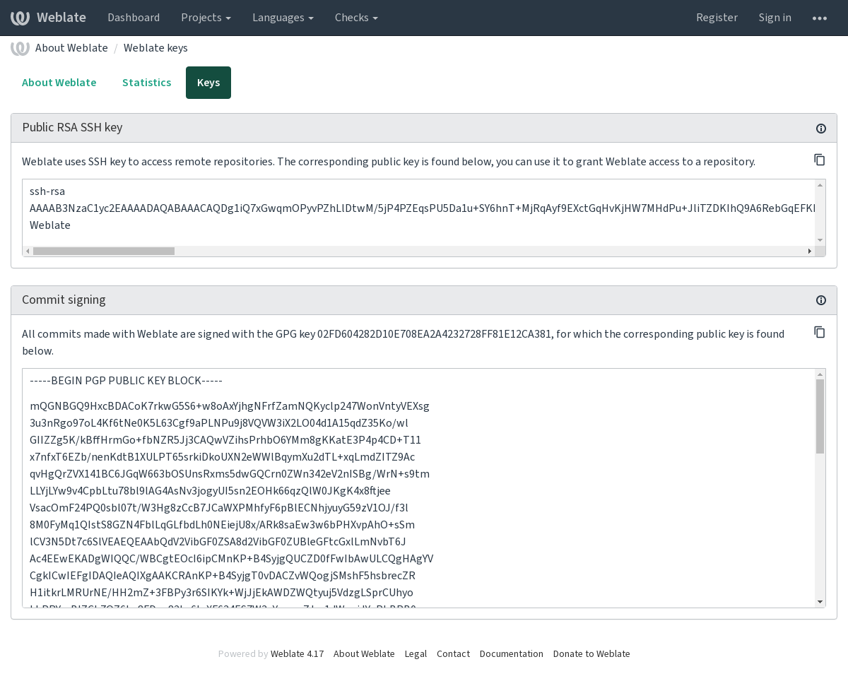Copy the SSH public key to clipboard

820,160
